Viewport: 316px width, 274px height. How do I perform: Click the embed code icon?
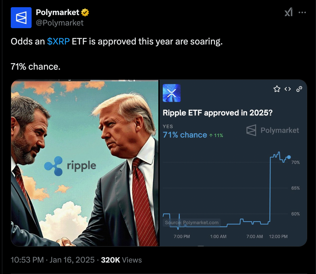pos(288,89)
